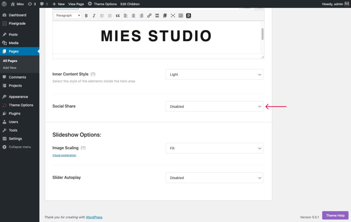Go to Plugins in the sidebar
Image resolution: width=351 pixels, height=222 pixels.
pos(14,114)
